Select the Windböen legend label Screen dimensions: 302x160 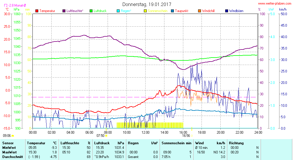(x=236, y=11)
